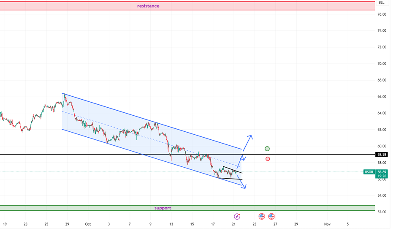393x231 pixels.
Task: Select the upper black wedge trendline
Action: (x=233, y=170)
